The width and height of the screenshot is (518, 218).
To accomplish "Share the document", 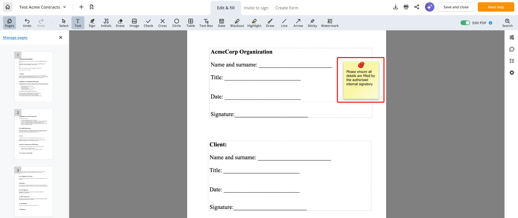I will coord(417,7).
